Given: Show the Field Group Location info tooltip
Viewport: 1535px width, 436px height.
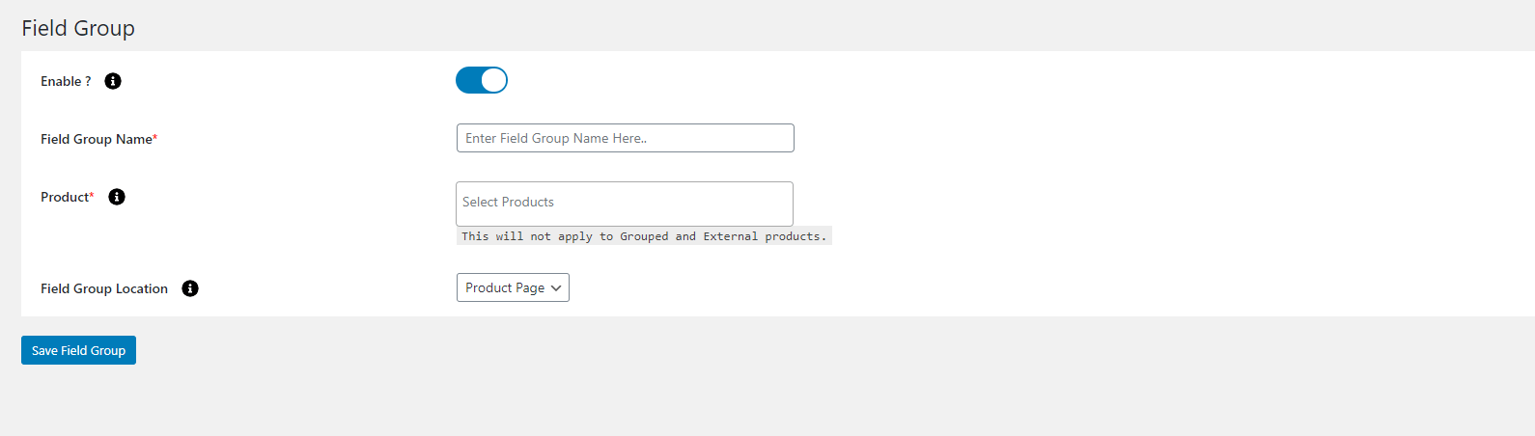Looking at the screenshot, I should click(x=190, y=288).
